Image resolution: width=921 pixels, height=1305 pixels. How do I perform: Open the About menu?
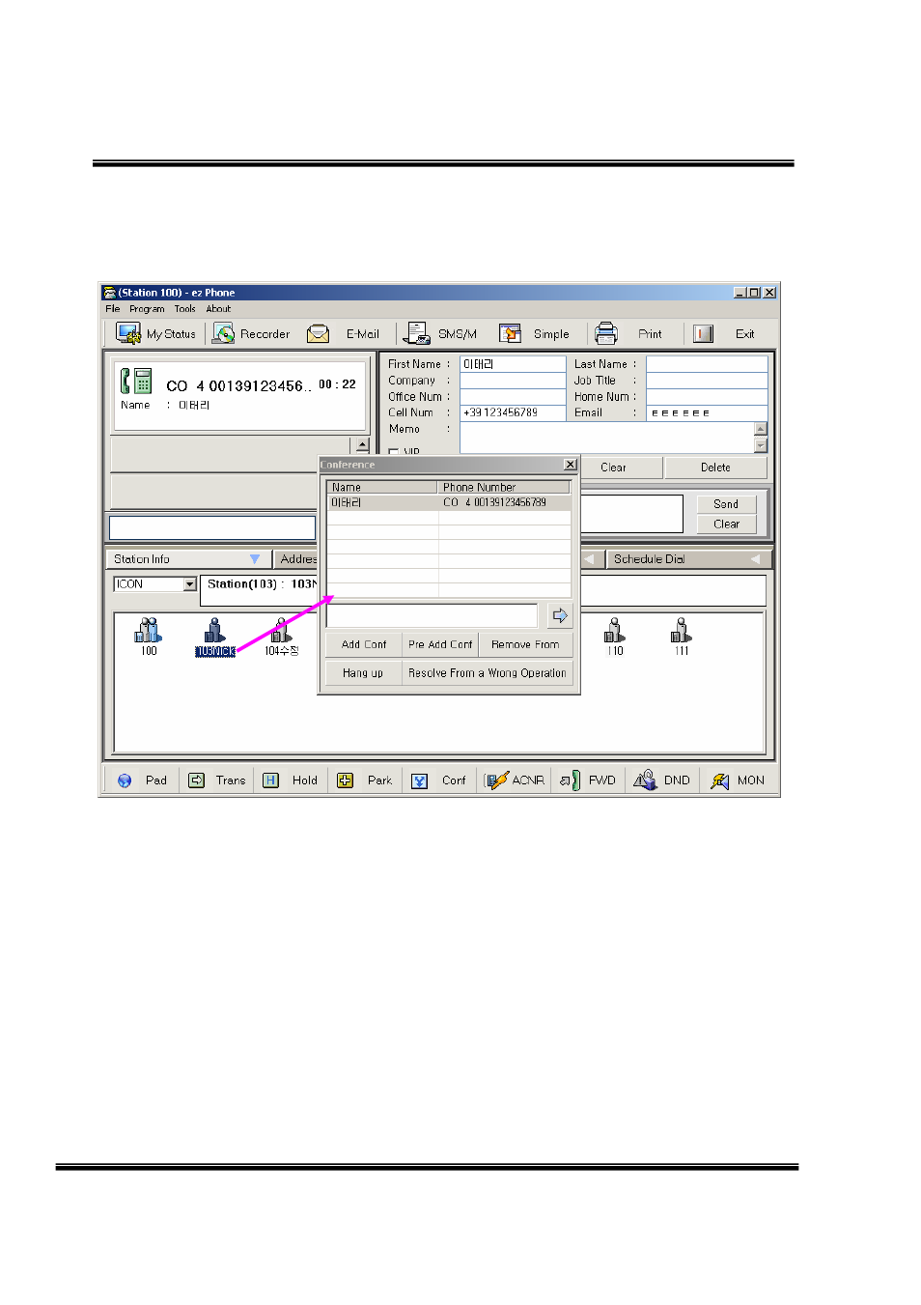[x=218, y=309]
